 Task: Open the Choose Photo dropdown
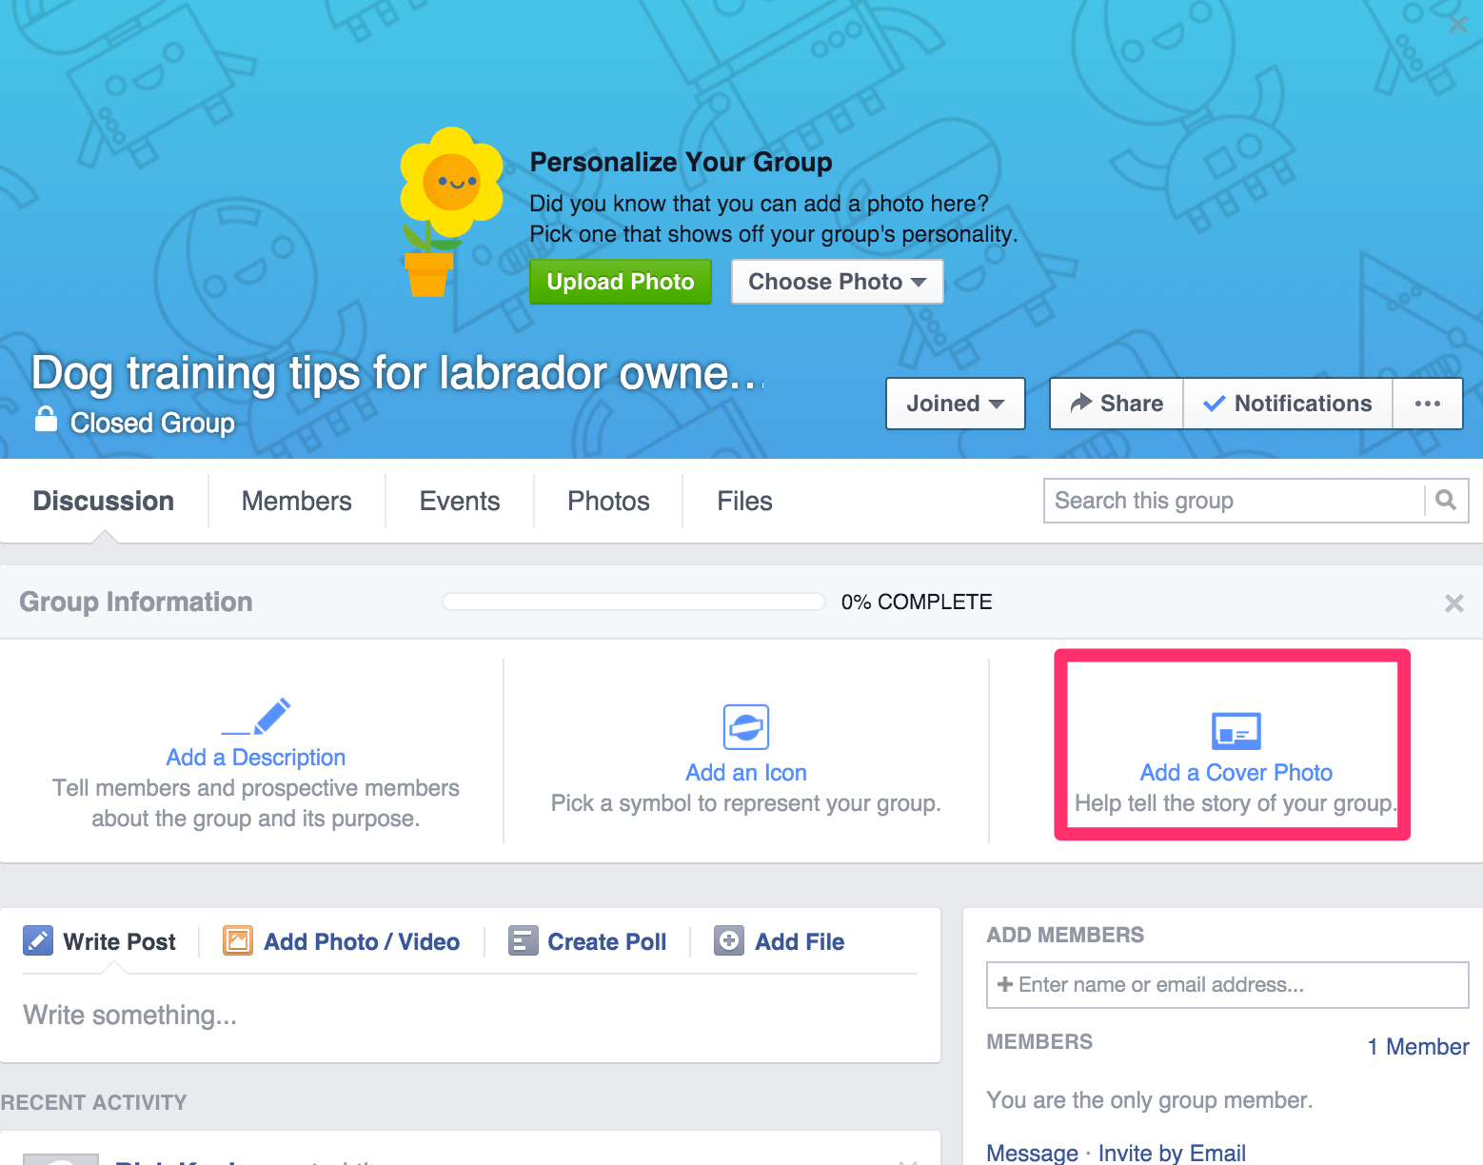(x=838, y=282)
